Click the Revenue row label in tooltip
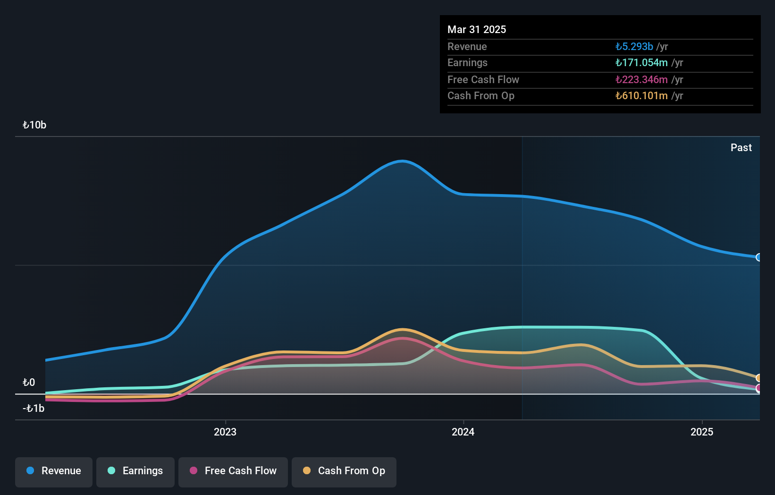The image size is (775, 495). pos(467,46)
